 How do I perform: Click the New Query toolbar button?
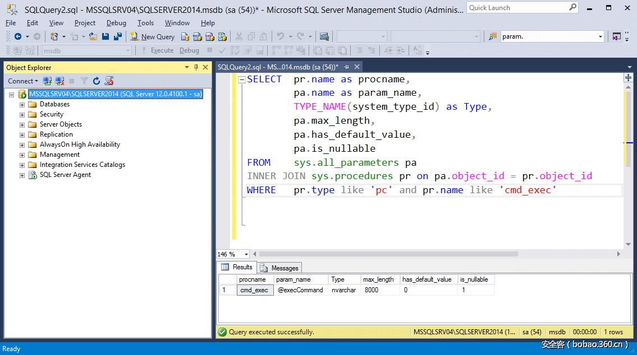click(x=152, y=36)
